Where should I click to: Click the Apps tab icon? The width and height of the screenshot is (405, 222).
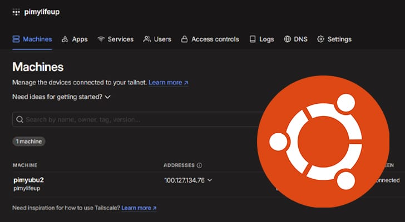[65, 39]
